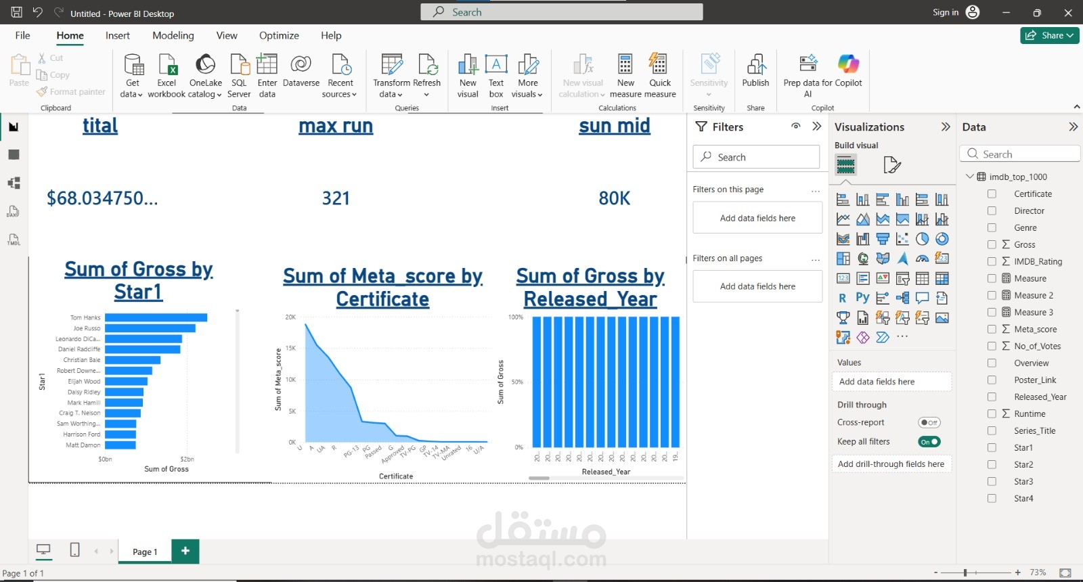The height and width of the screenshot is (582, 1083).
Task: Expand the Transform data dropdown
Action: 391,76
